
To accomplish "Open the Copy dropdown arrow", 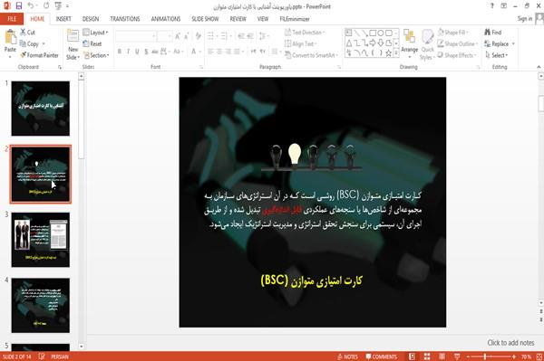I will tap(44, 43).
